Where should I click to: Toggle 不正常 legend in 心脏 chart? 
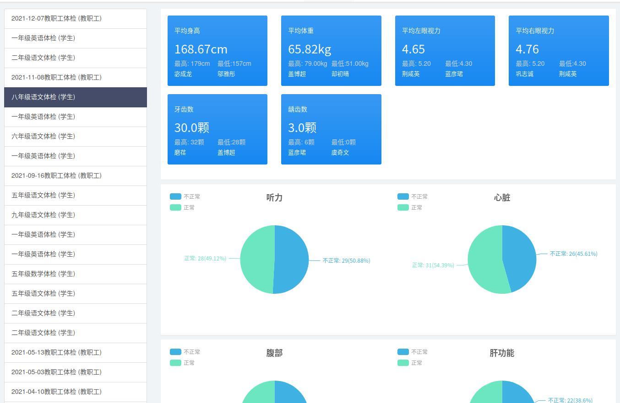tap(413, 196)
